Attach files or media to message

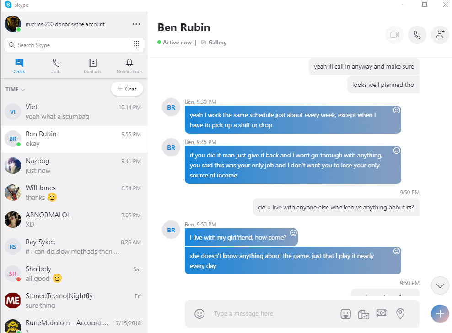click(364, 314)
